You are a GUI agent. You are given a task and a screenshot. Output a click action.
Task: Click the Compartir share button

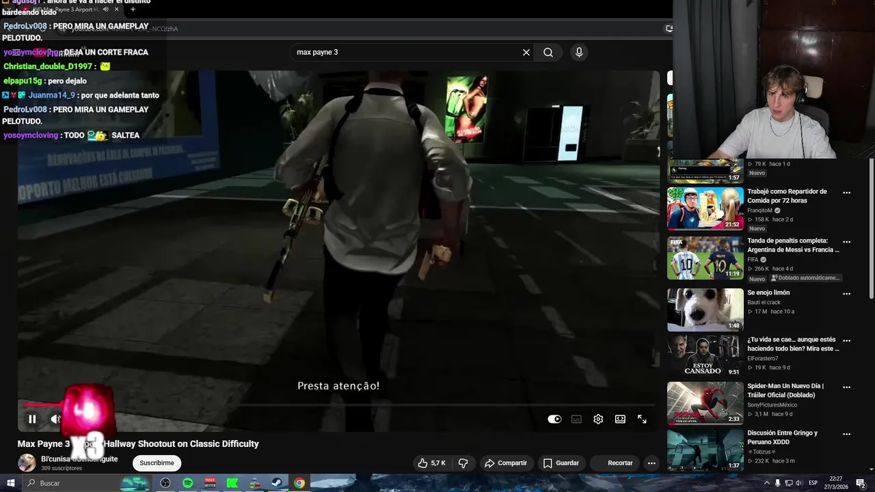pyautogui.click(x=506, y=463)
